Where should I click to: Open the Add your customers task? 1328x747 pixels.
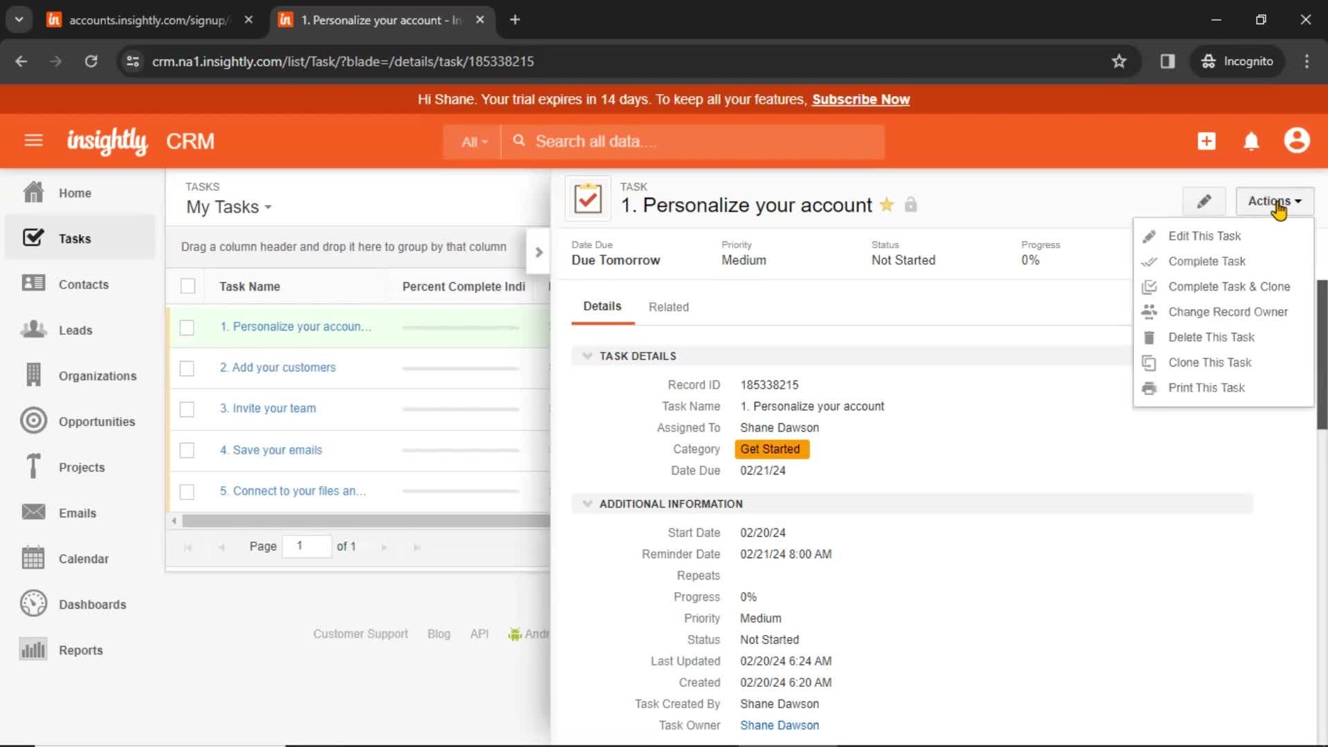[x=277, y=367]
